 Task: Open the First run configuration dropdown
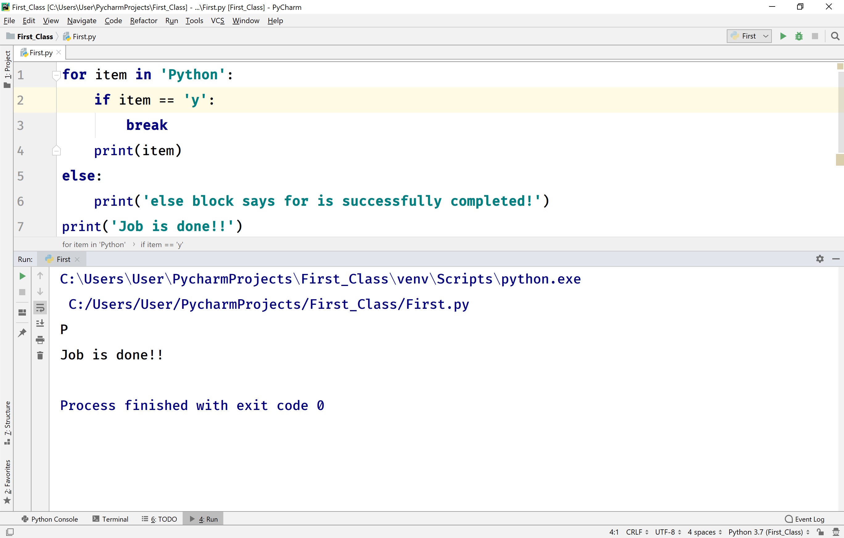click(749, 36)
